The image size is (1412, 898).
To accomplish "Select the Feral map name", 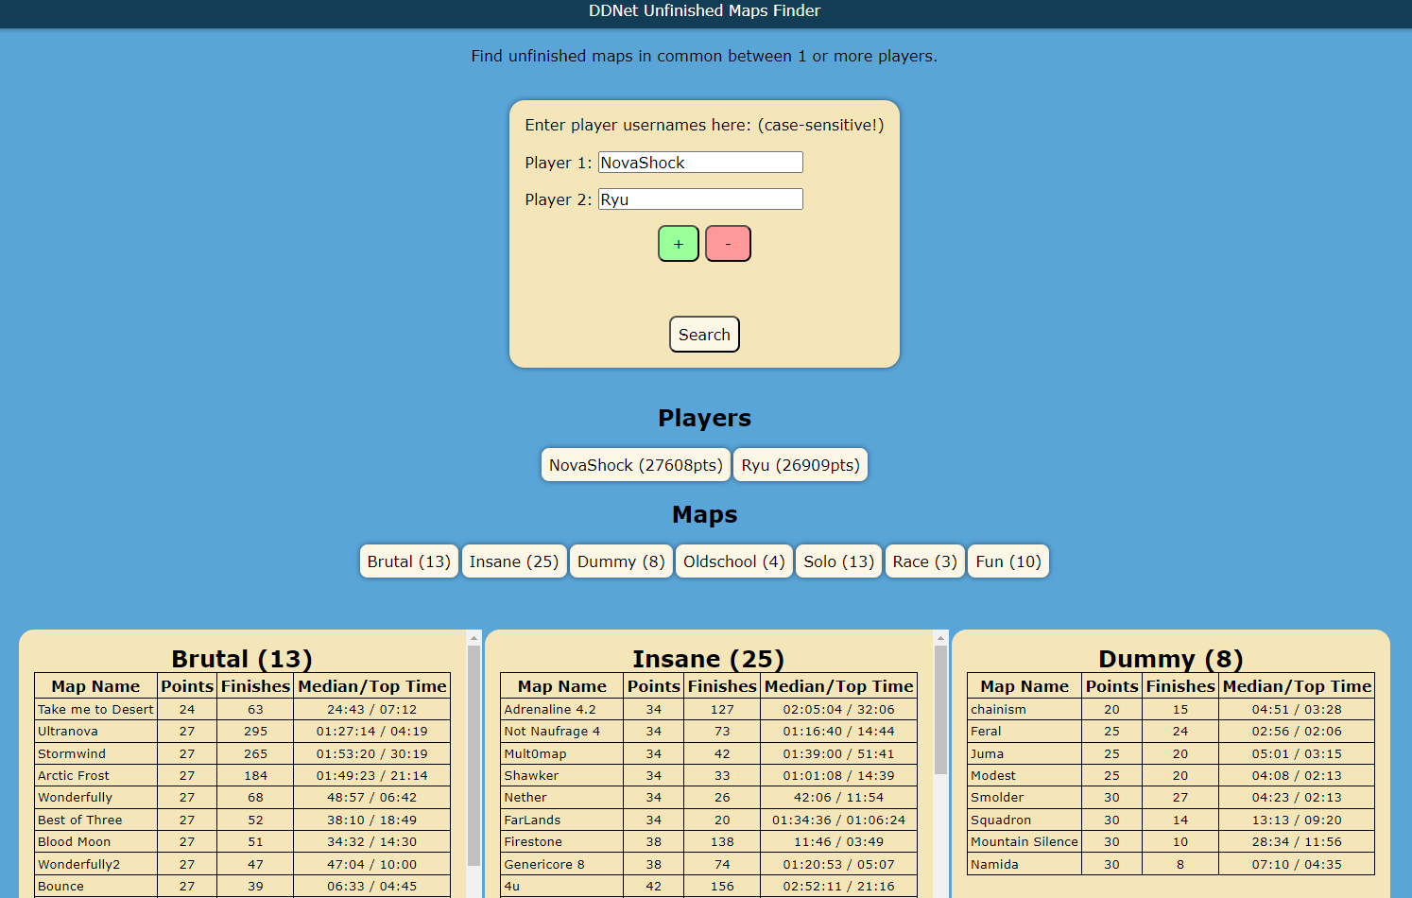I will 986,732.
